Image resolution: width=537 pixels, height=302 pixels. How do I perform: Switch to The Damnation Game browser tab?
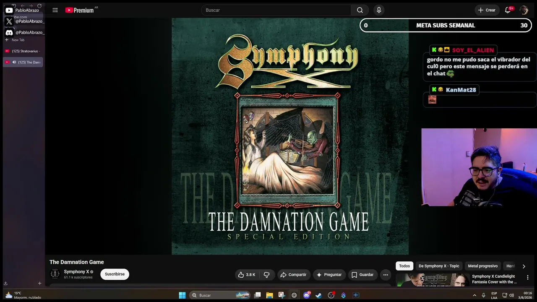point(23,62)
